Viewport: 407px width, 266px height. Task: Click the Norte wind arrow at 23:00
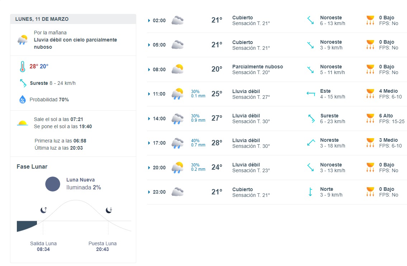pyautogui.click(x=310, y=192)
